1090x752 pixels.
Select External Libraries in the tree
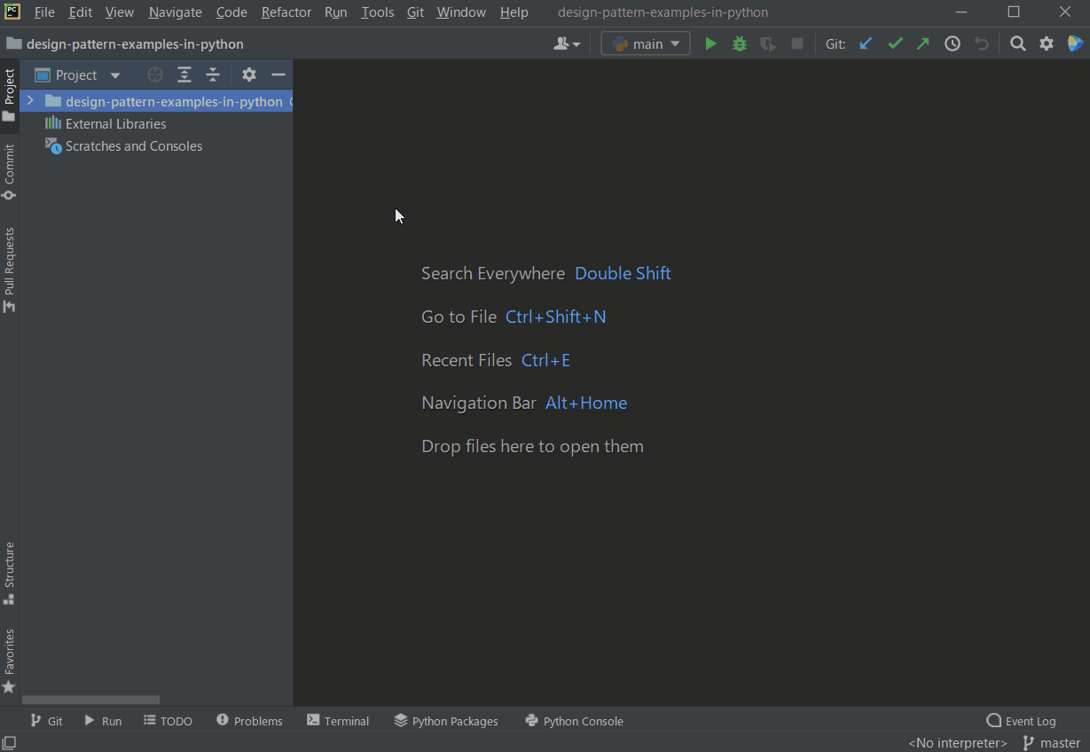[x=115, y=124]
